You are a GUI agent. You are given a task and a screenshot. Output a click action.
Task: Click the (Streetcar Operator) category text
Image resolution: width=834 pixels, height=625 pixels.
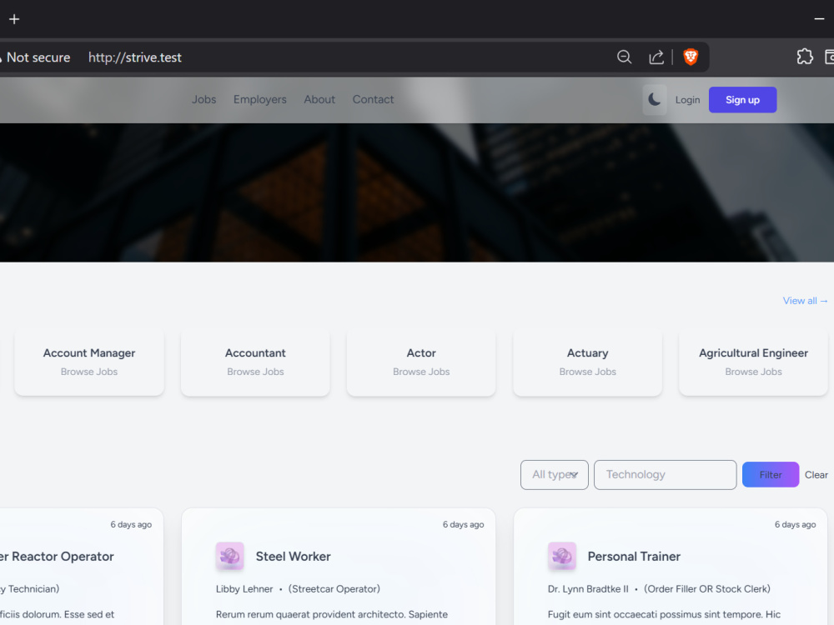(x=334, y=589)
